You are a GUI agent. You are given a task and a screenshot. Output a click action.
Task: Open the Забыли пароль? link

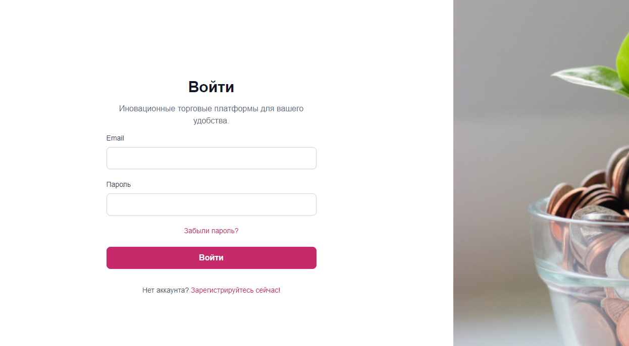click(x=211, y=231)
